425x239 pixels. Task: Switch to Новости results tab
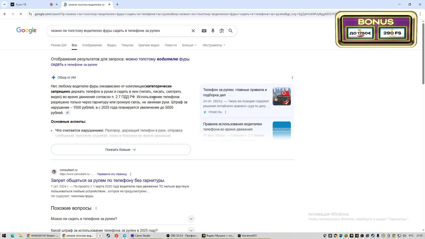click(171, 45)
